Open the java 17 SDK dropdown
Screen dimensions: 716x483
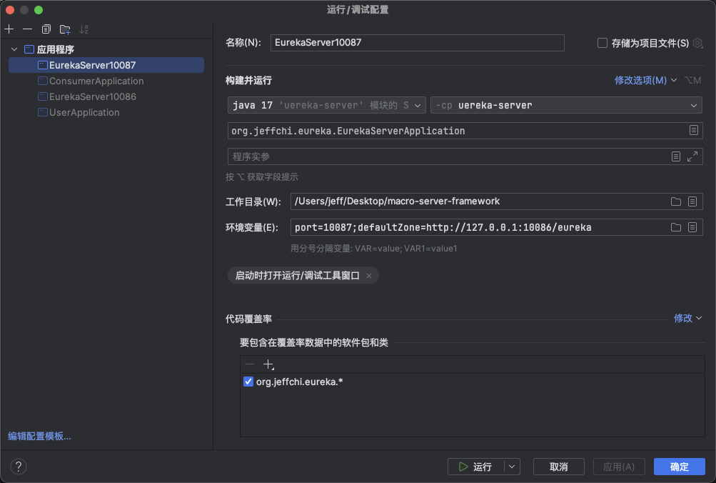(326, 105)
